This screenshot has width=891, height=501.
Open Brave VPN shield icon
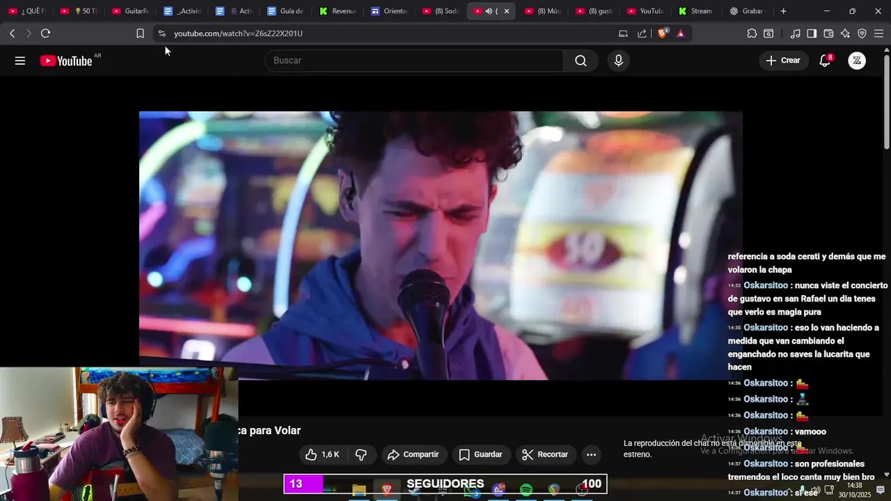tap(862, 33)
